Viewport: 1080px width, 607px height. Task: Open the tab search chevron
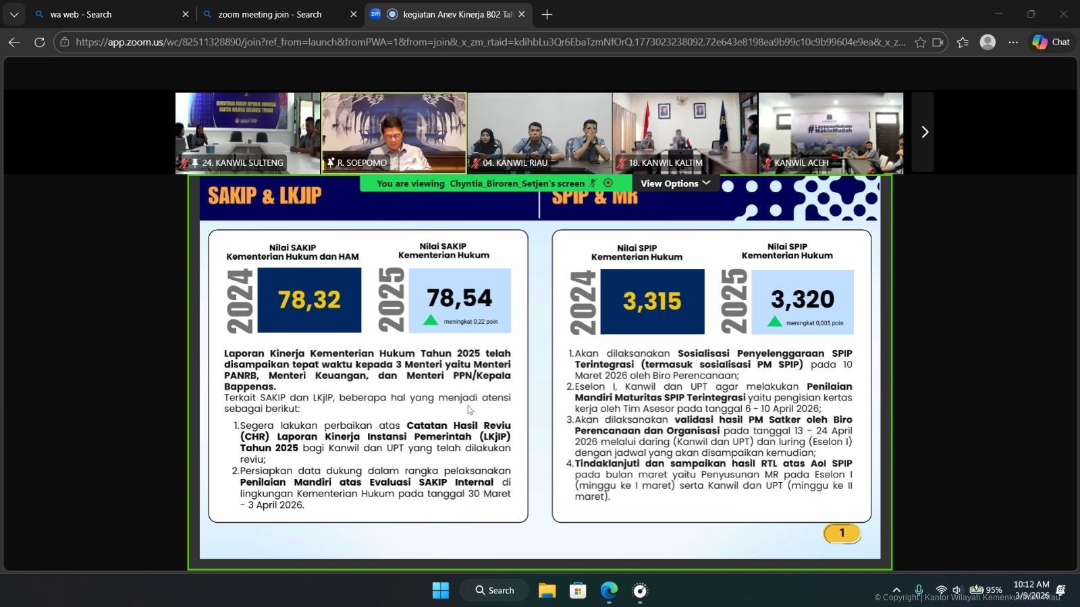[x=14, y=14]
